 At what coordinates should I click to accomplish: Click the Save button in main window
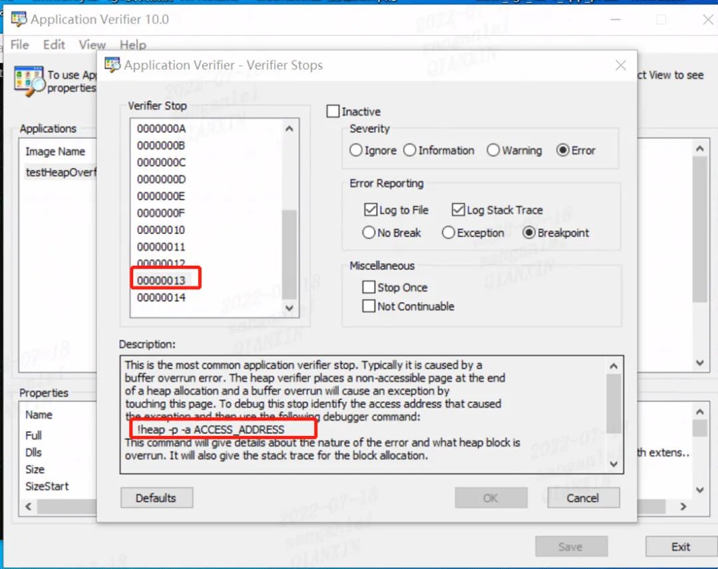(571, 546)
